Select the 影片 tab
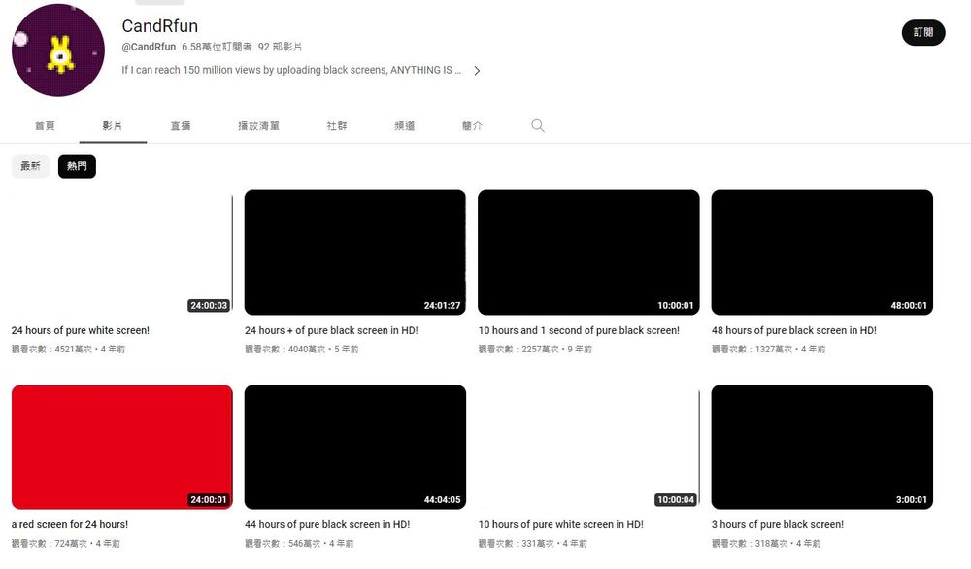Viewport: 971px width, 569px height. click(x=112, y=125)
